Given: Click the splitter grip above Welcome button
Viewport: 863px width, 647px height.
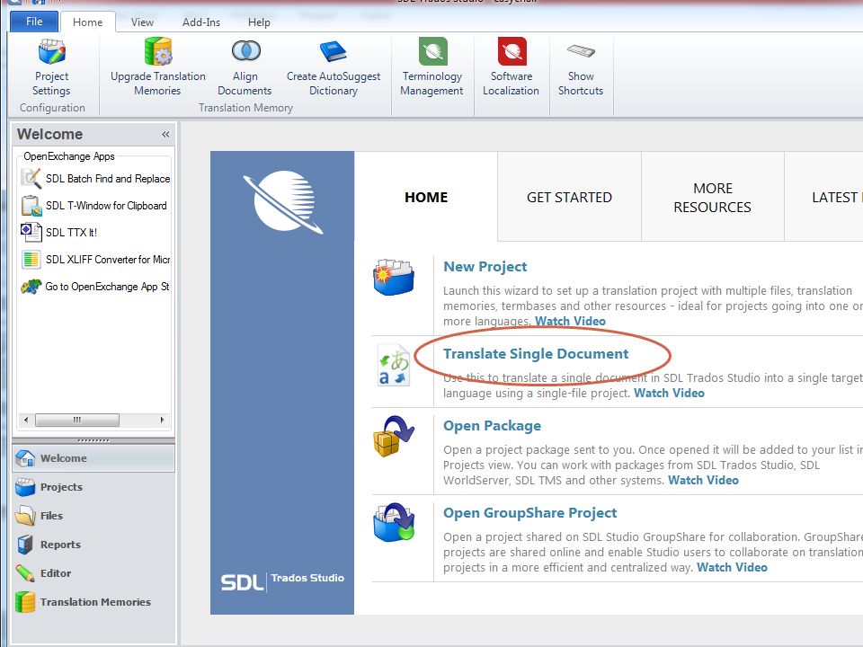Looking at the screenshot, I should (93, 440).
